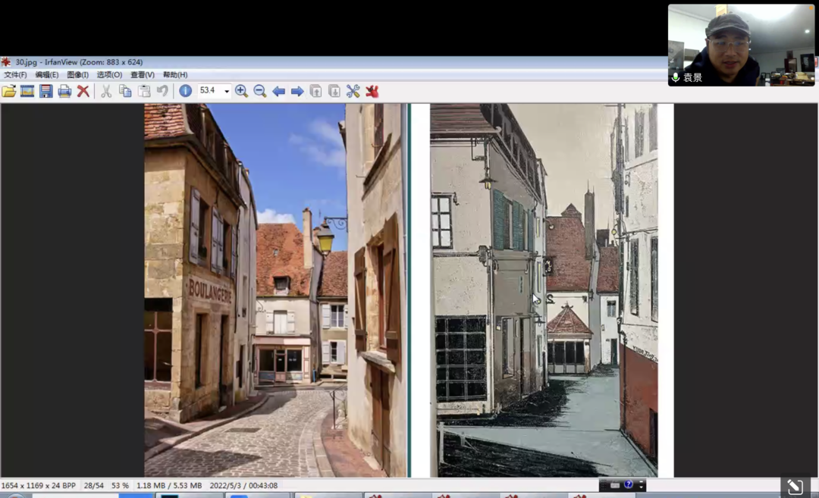
Task: Zoom out with the magnifier minus icon
Action: tap(260, 91)
